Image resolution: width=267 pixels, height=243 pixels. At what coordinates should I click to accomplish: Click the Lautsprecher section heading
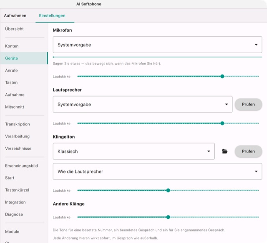67,90
